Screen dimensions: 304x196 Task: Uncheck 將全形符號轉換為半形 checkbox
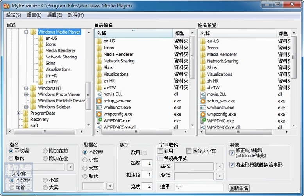(x=232, y=165)
